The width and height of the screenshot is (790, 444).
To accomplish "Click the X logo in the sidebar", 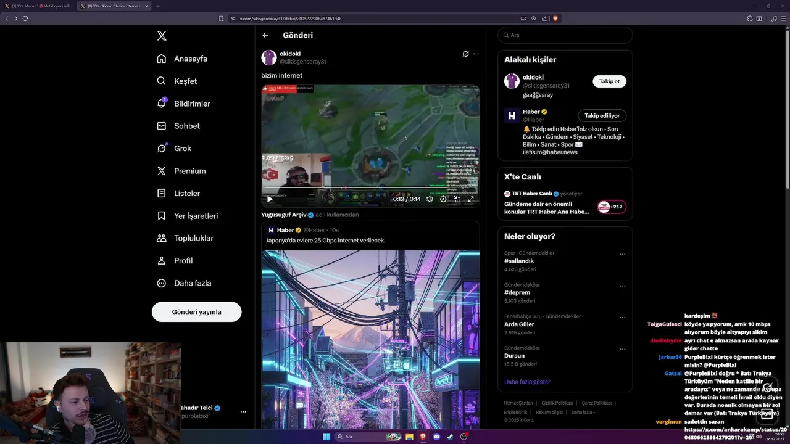I will pyautogui.click(x=162, y=36).
